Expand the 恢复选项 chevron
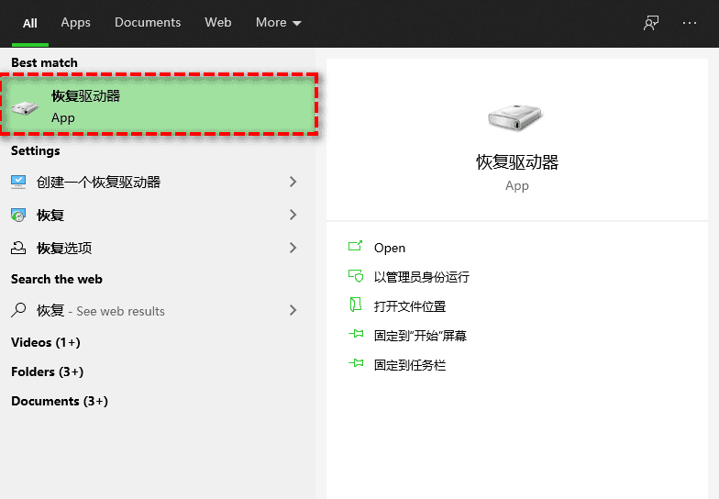719x499 pixels. (293, 248)
